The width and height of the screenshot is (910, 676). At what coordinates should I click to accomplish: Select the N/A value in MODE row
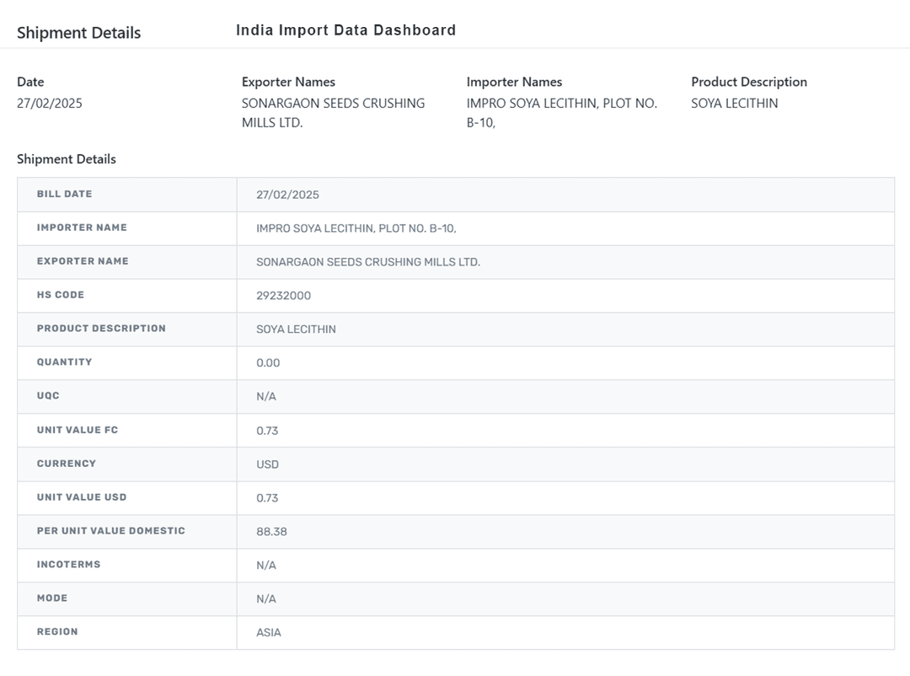pos(266,599)
